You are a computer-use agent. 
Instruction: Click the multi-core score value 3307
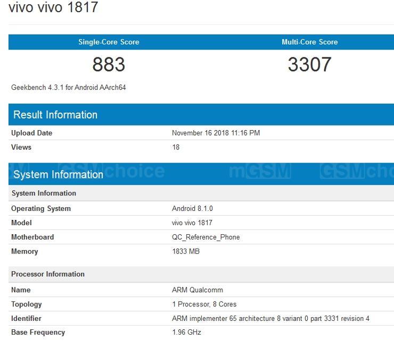click(x=309, y=65)
